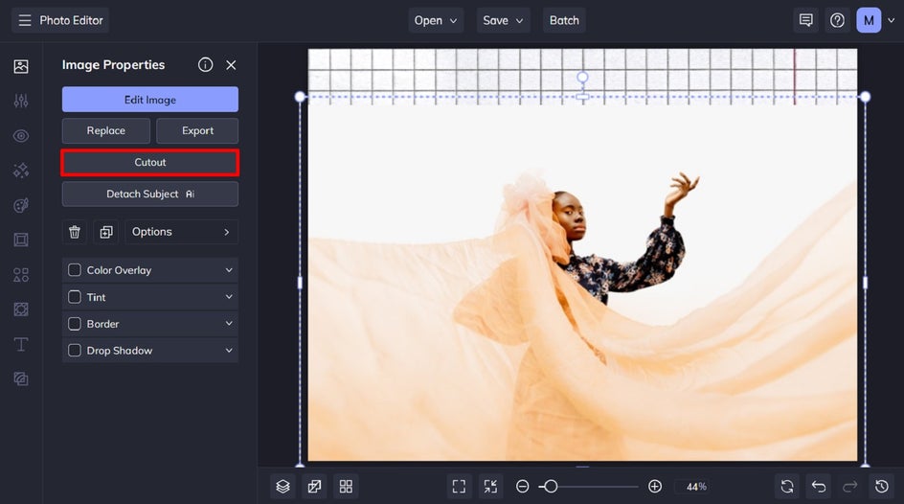Open the Textures sidebar tool

point(21,309)
